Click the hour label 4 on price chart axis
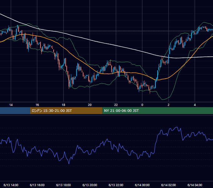The image size is (213, 188). click(195, 105)
